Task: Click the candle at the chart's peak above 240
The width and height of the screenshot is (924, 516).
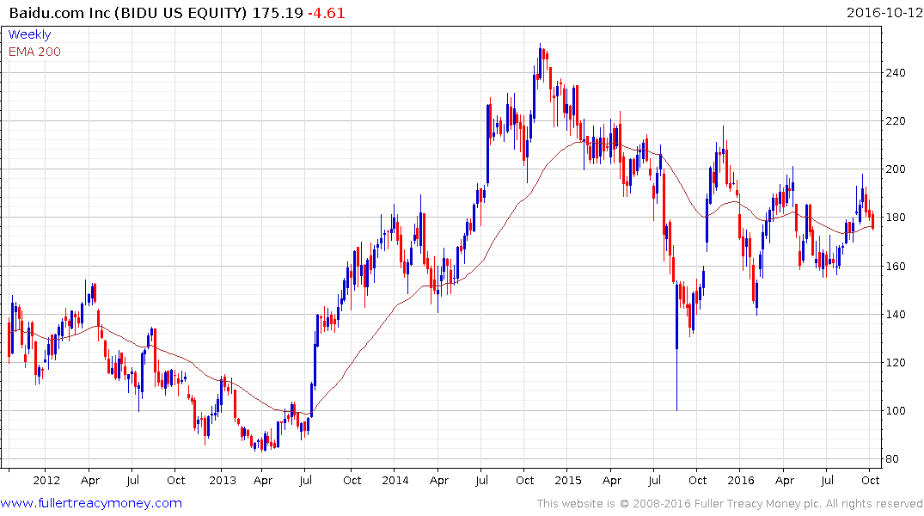Action: 540,62
